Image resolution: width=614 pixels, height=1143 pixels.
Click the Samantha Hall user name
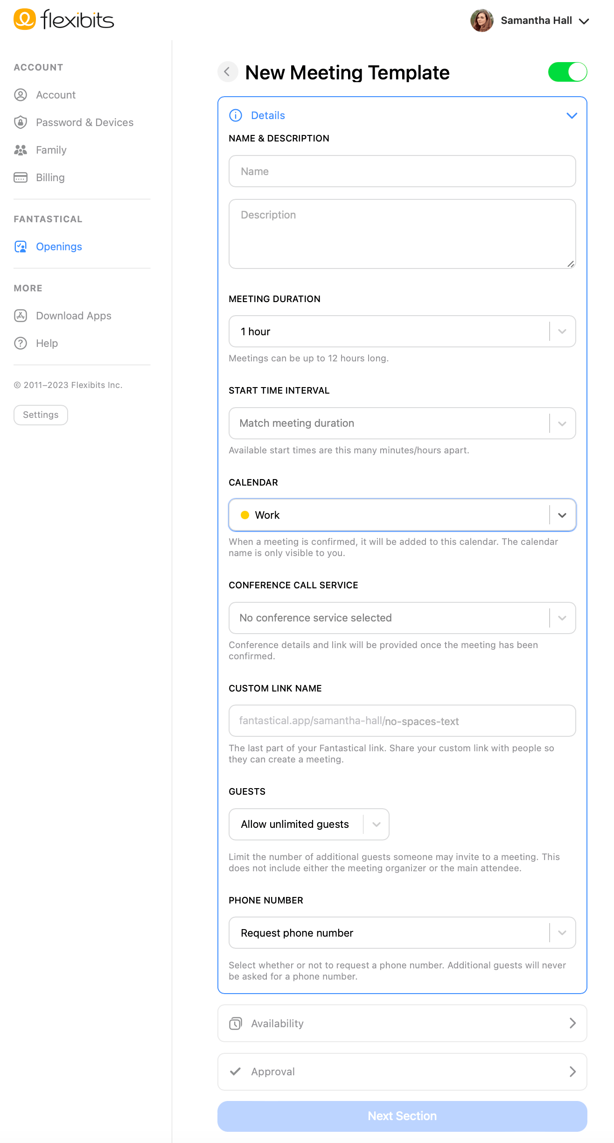[536, 21]
